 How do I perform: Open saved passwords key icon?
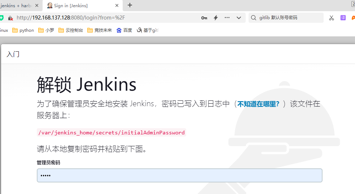pos(204,18)
